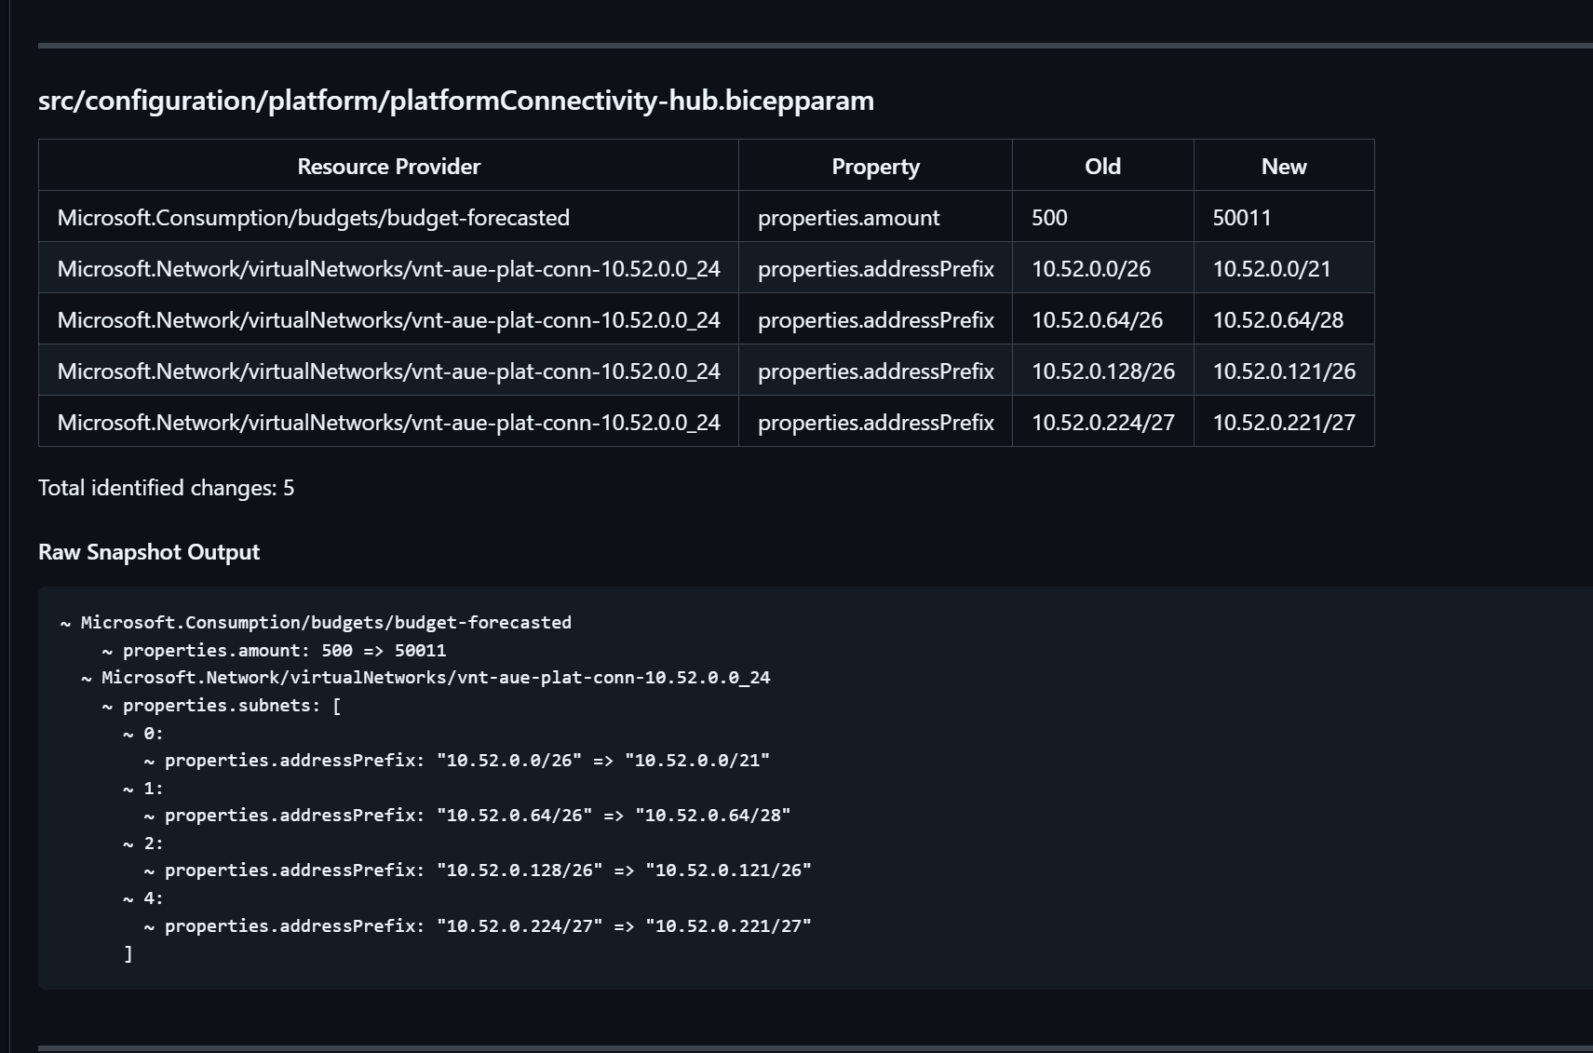Image resolution: width=1593 pixels, height=1053 pixels.
Task: Click the Raw Snapshot Output heading
Action: (x=148, y=551)
